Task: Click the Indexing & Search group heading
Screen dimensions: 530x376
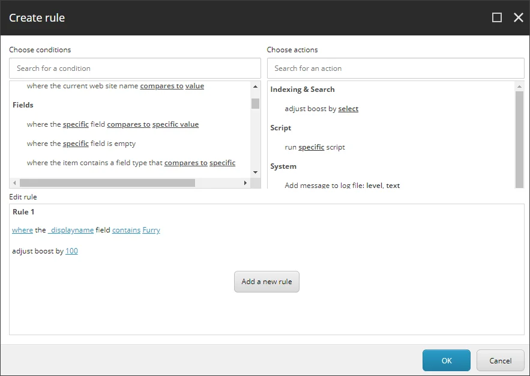Action: 303,89
